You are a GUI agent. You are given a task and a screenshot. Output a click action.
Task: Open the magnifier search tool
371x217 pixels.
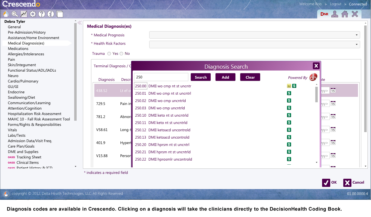point(15,14)
